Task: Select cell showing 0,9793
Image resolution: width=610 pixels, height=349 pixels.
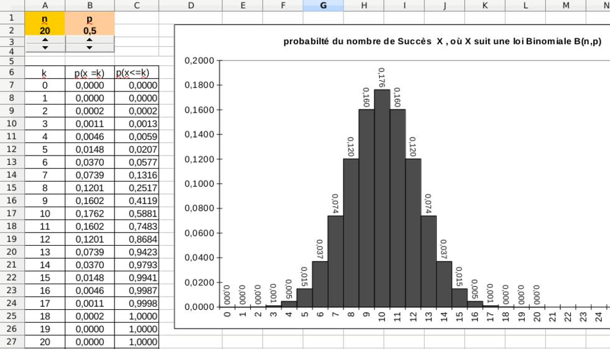Action: 136,265
